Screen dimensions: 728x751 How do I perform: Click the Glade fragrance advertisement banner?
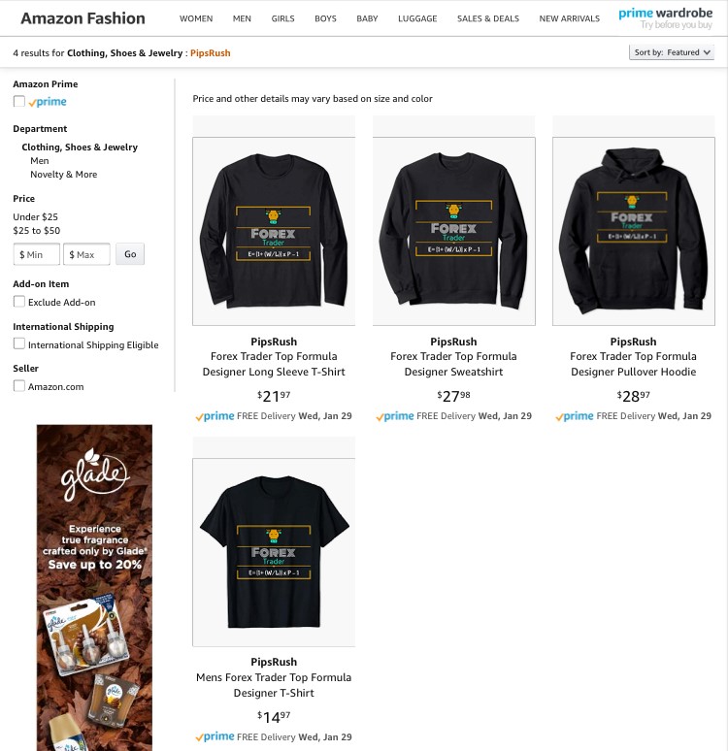click(94, 587)
